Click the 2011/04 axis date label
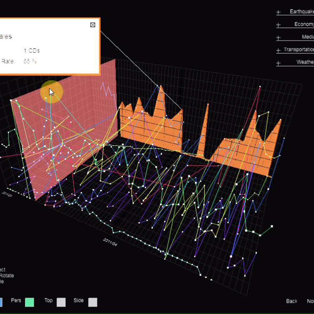 pos(110,242)
